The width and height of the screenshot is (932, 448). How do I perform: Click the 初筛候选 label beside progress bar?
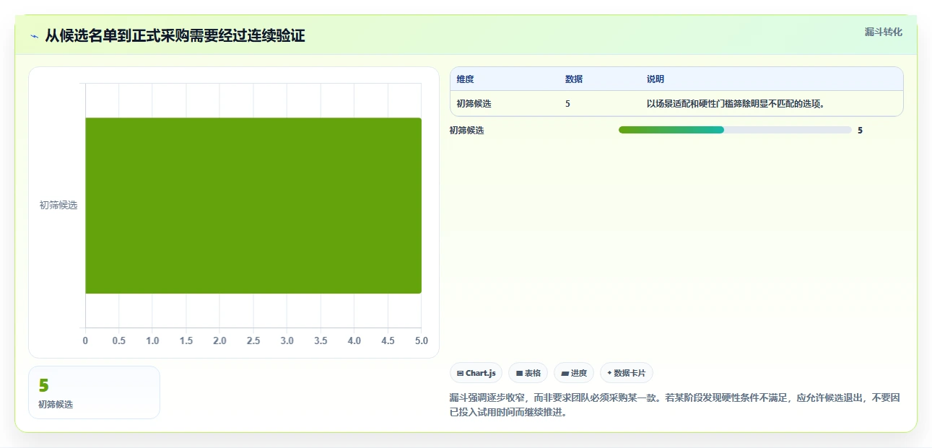[x=467, y=131]
